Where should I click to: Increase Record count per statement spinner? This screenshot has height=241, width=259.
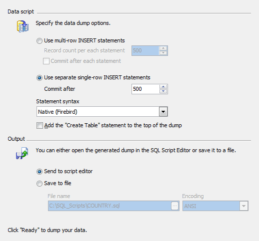pyautogui.click(x=163, y=48)
